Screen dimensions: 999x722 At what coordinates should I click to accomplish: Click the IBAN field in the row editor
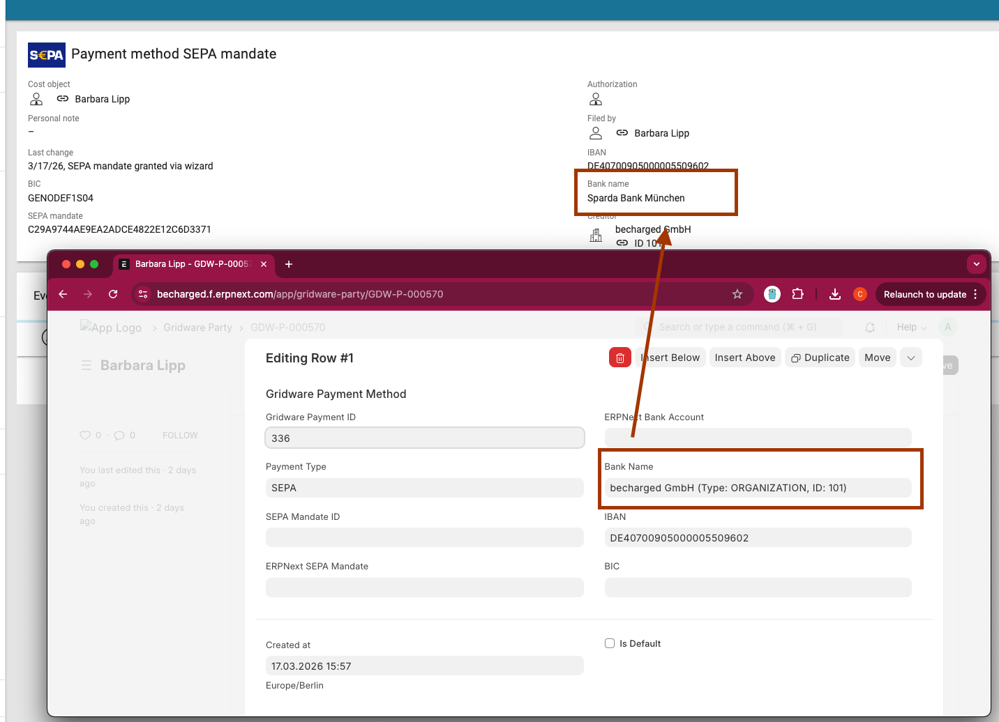[x=758, y=537]
